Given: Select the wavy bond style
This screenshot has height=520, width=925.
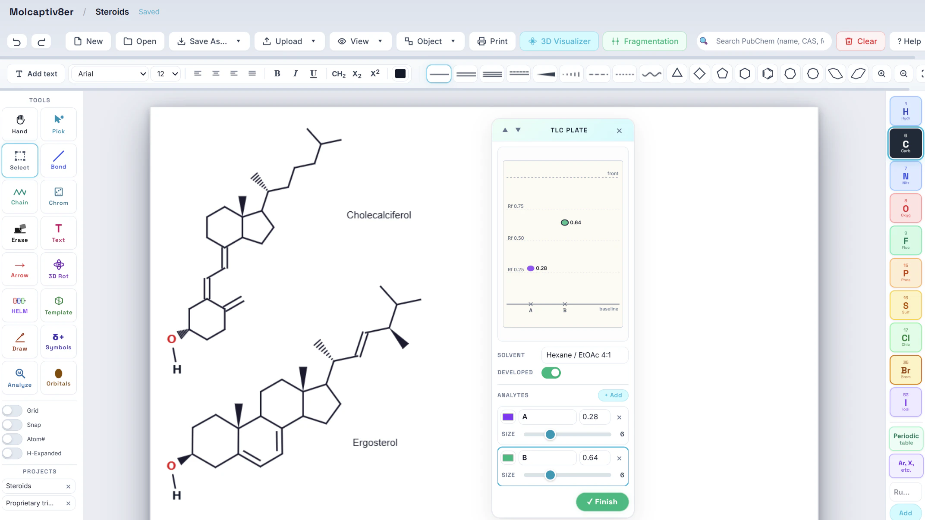Looking at the screenshot, I should 651,74.
